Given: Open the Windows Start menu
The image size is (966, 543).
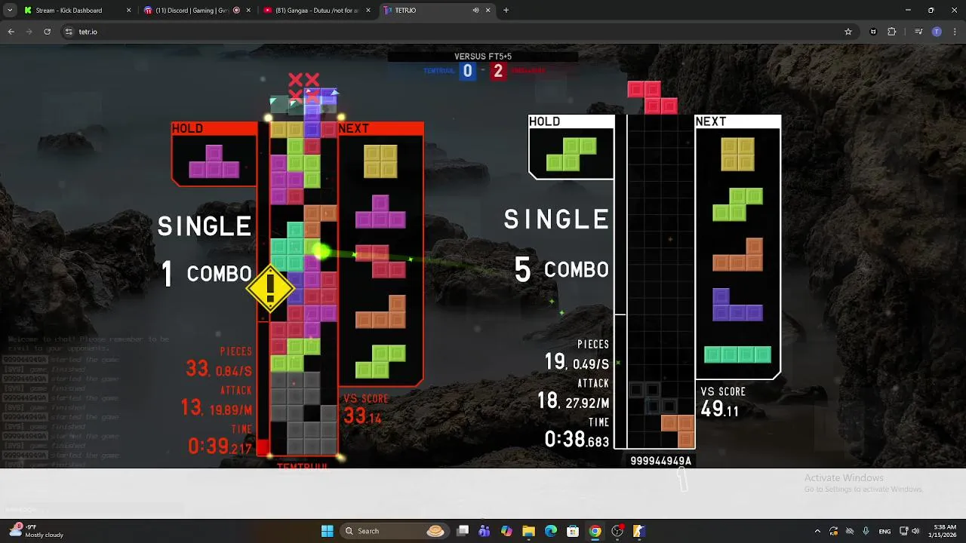Looking at the screenshot, I should (x=328, y=531).
